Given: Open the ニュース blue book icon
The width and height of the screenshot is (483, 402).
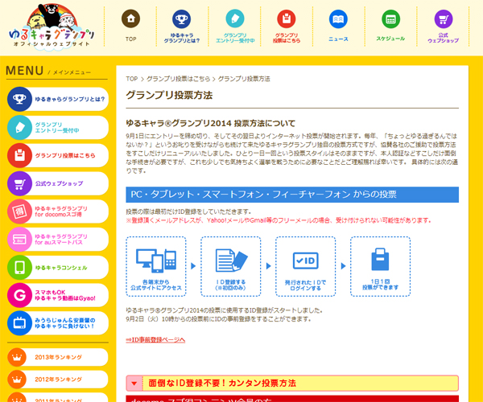Looking at the screenshot, I should click(338, 19).
